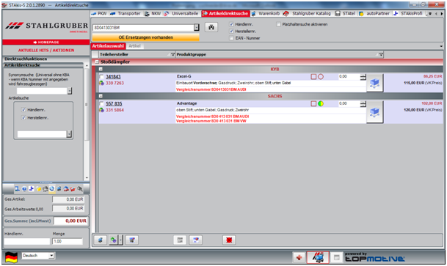The width and height of the screenshot is (447, 266).
Task: Collapse the KYB manufacturer group
Action: (x=101, y=69)
